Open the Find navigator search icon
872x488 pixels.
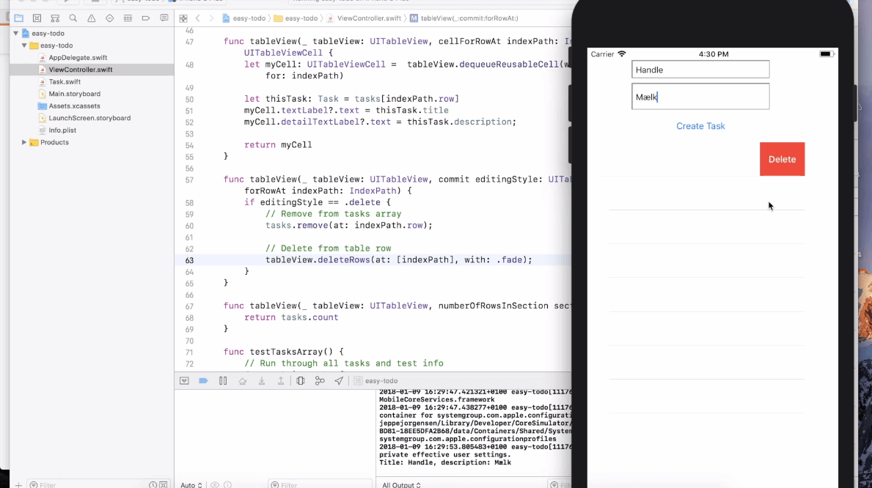pyautogui.click(x=73, y=18)
